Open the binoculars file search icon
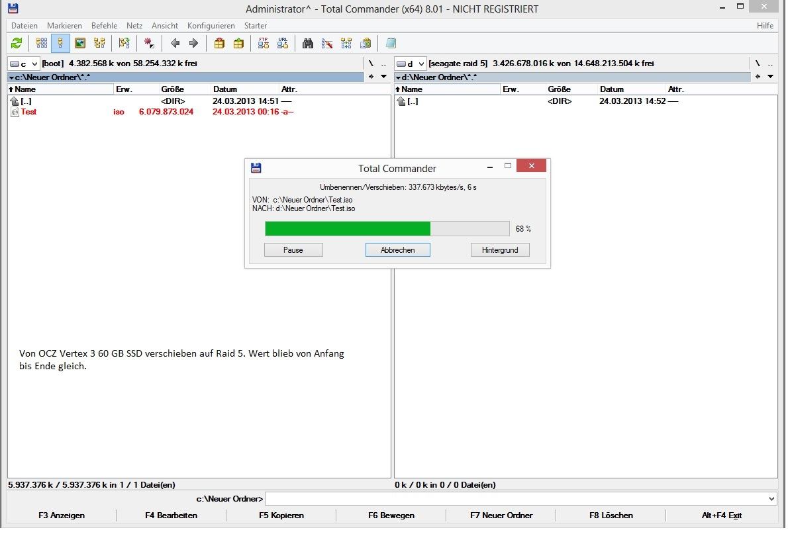Image resolution: width=788 pixels, height=534 pixels. pyautogui.click(x=308, y=44)
